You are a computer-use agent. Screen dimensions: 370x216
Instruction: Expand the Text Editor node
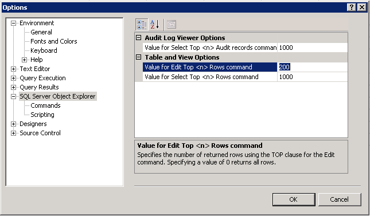[13, 69]
